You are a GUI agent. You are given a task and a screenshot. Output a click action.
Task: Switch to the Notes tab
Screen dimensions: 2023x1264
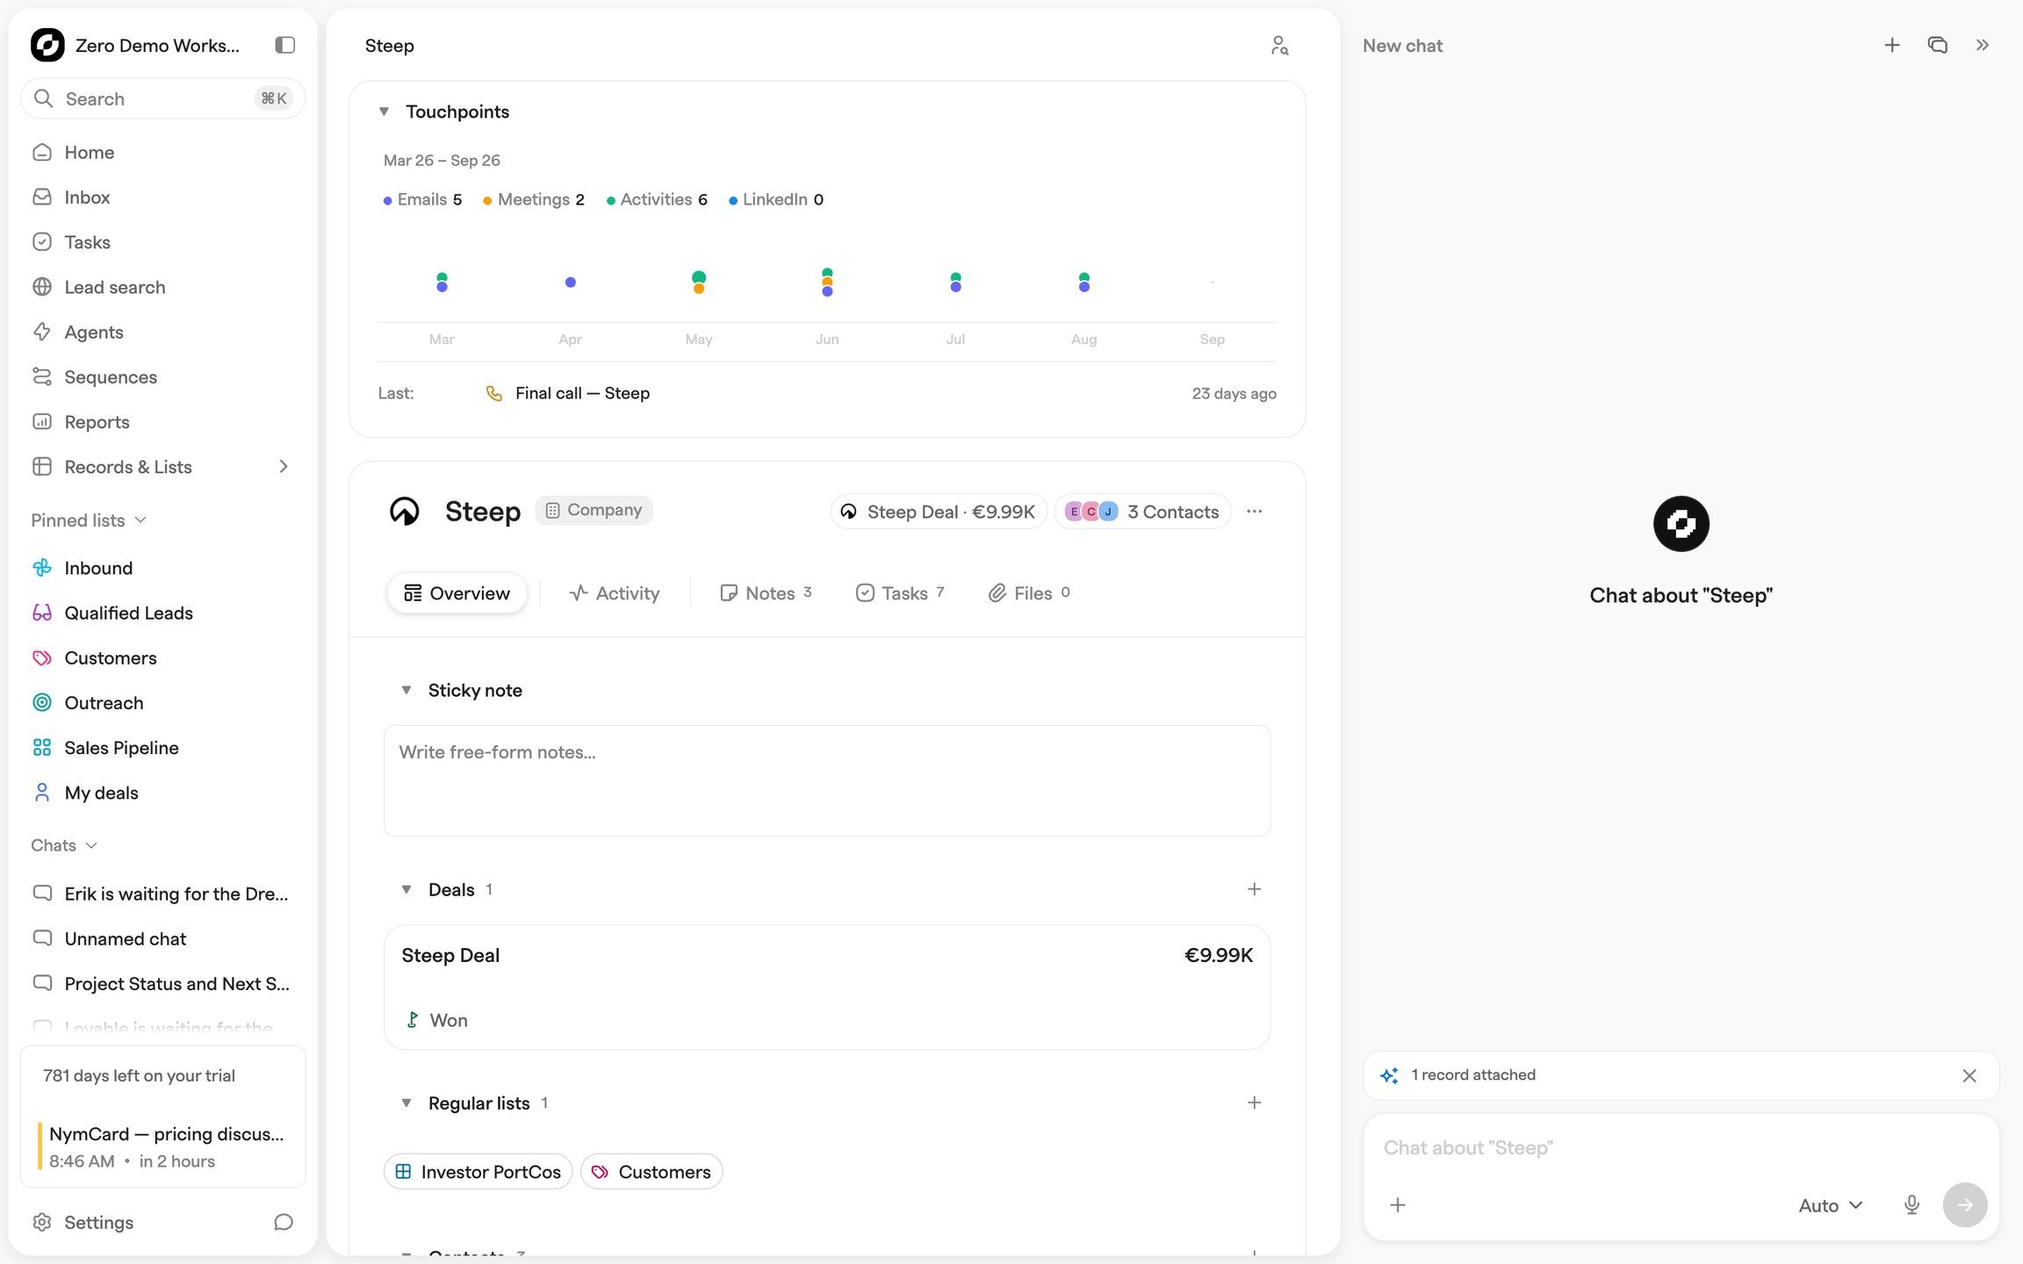[x=766, y=592]
